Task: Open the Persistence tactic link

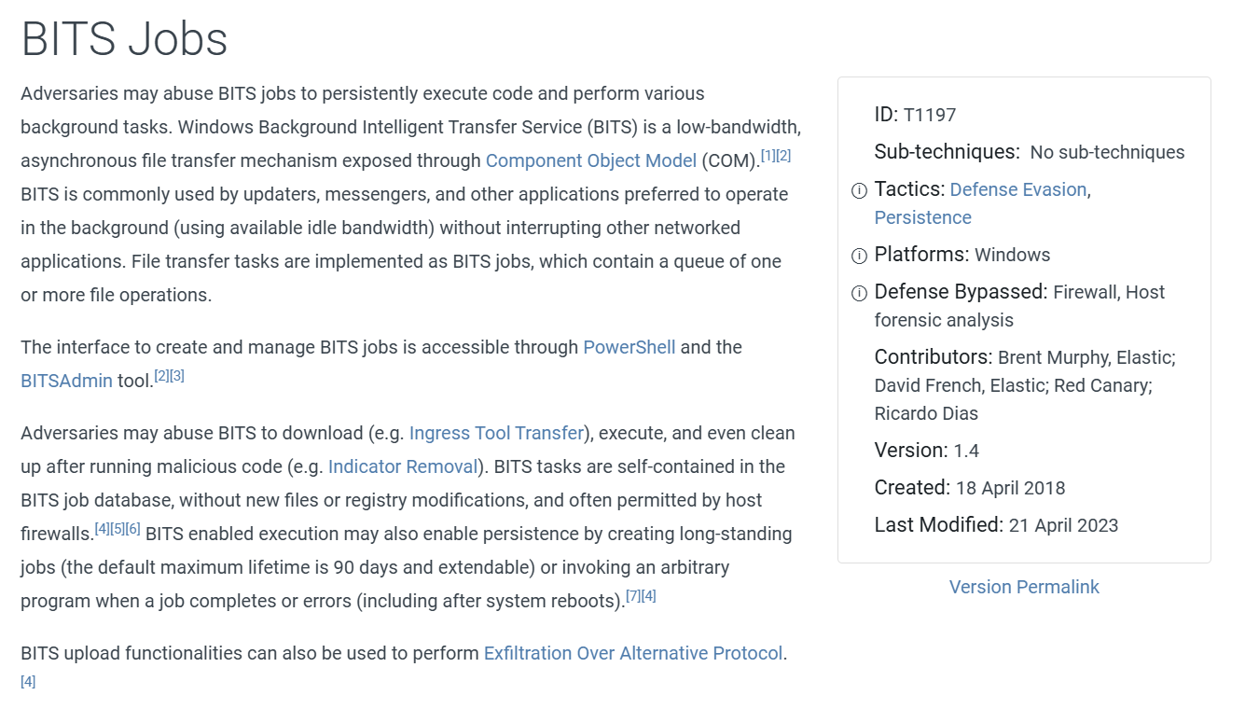Action: click(923, 217)
